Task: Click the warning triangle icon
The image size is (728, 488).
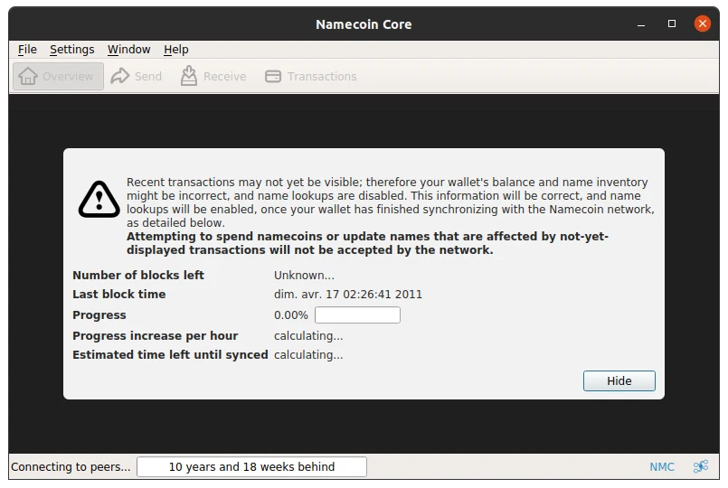Action: pos(99,200)
